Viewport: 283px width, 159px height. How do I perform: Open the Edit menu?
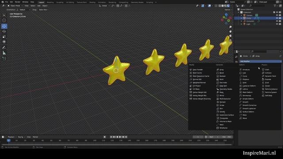(x=11, y=2)
